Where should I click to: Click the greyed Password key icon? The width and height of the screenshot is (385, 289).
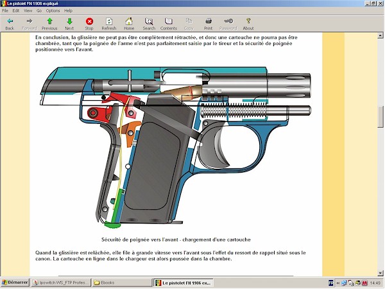click(228, 24)
